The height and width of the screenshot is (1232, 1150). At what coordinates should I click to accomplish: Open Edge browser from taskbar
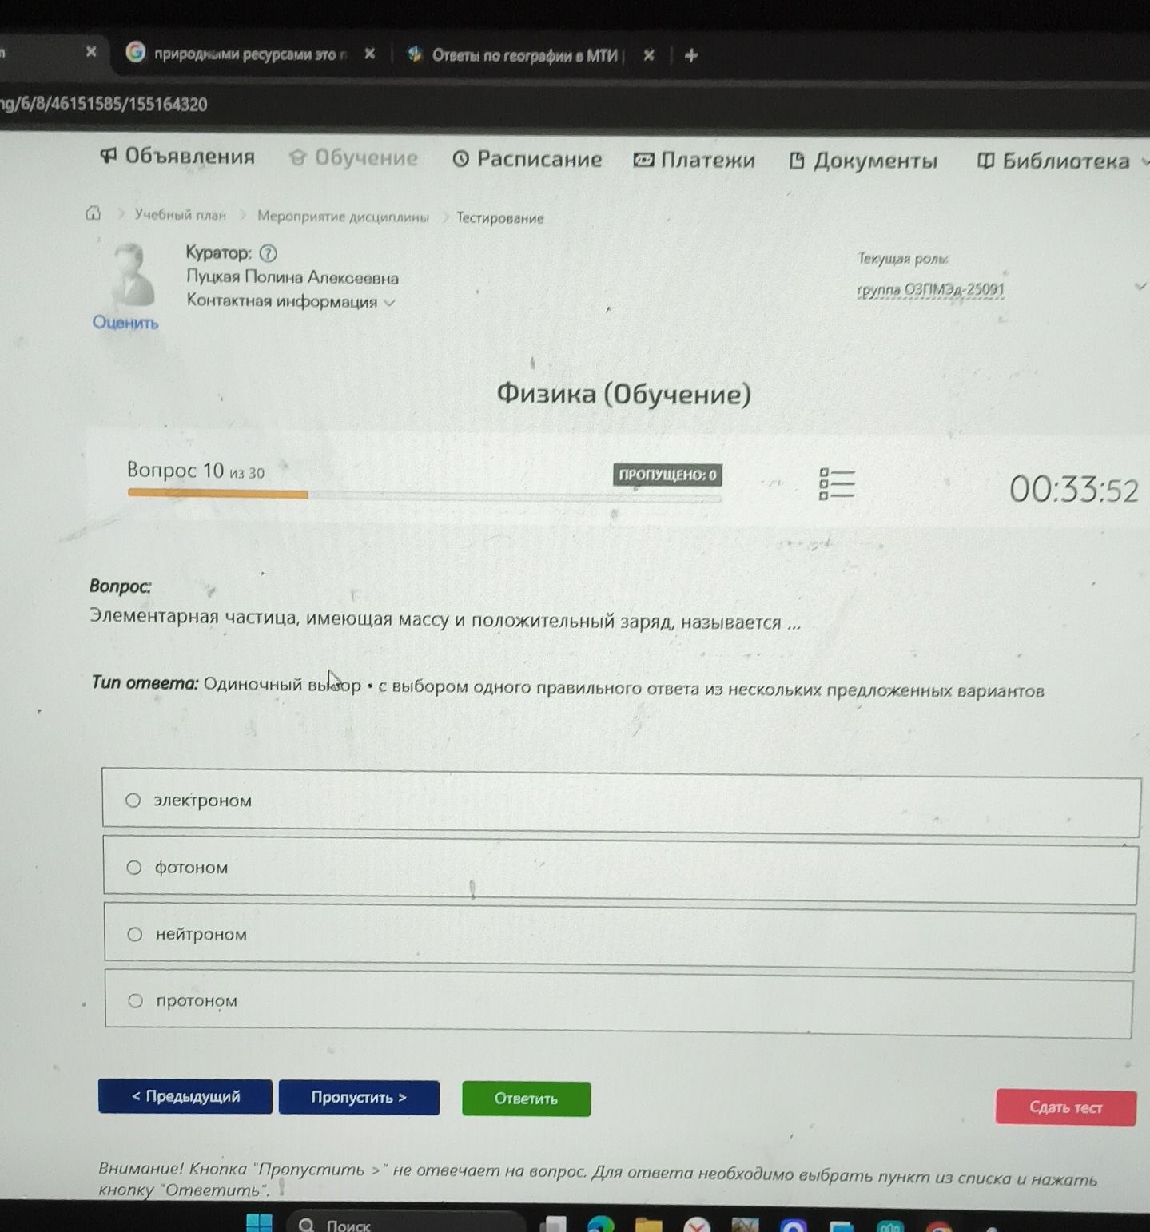tap(601, 1224)
